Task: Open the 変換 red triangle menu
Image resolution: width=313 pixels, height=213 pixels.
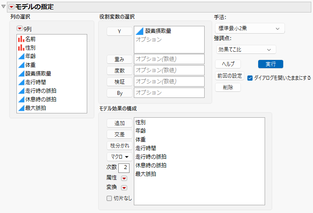Action: 124,188
